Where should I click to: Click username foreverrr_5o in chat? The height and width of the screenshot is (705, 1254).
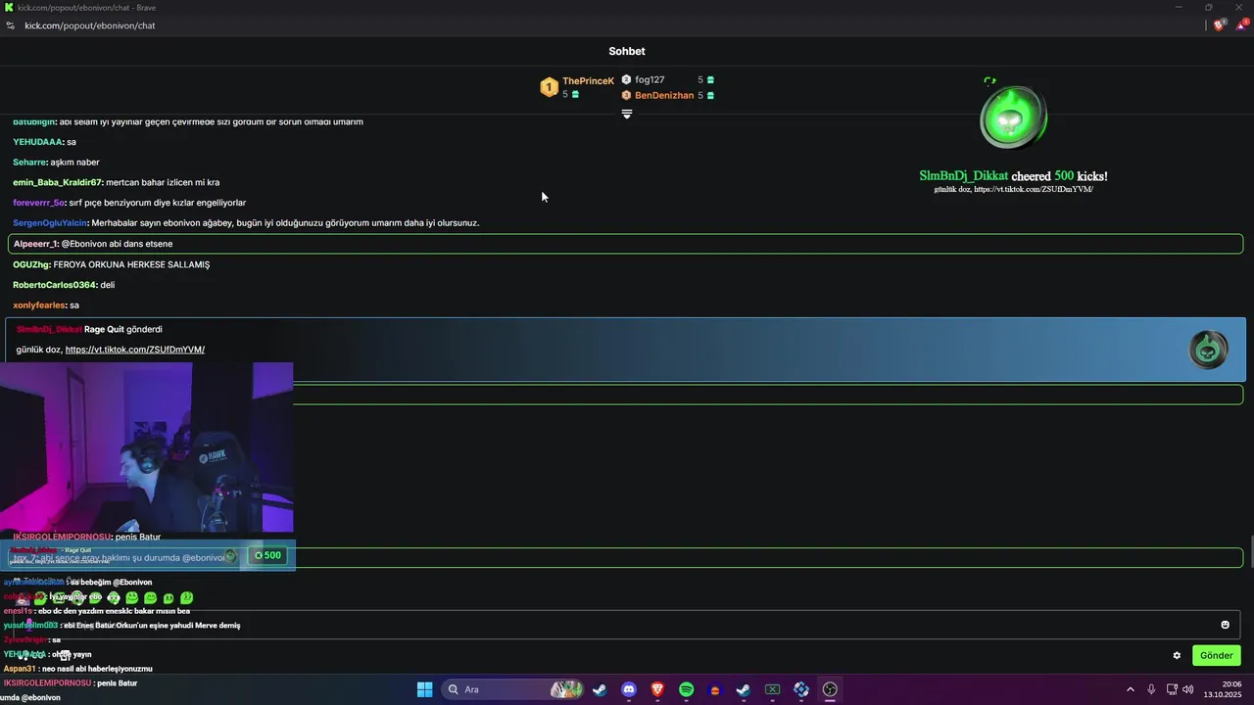tap(39, 203)
